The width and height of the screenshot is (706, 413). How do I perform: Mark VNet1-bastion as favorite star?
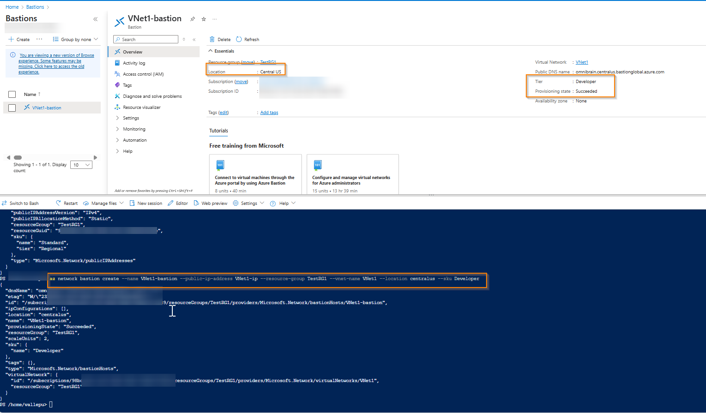(203, 19)
